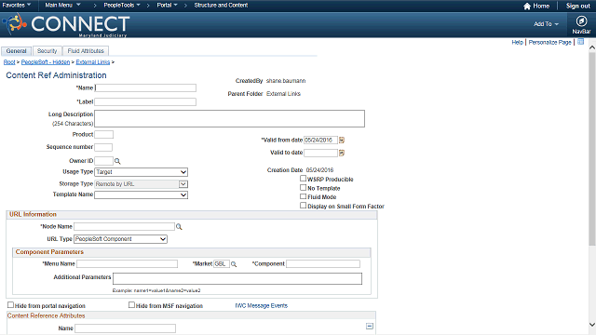Click Sign out

[x=577, y=7]
